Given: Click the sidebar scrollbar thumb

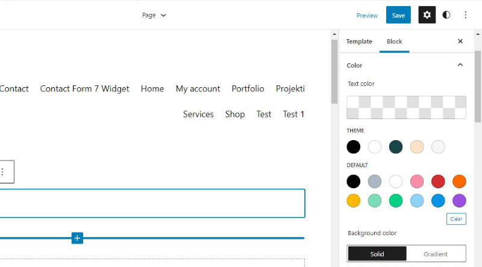Looking at the screenshot, I should coord(478,87).
